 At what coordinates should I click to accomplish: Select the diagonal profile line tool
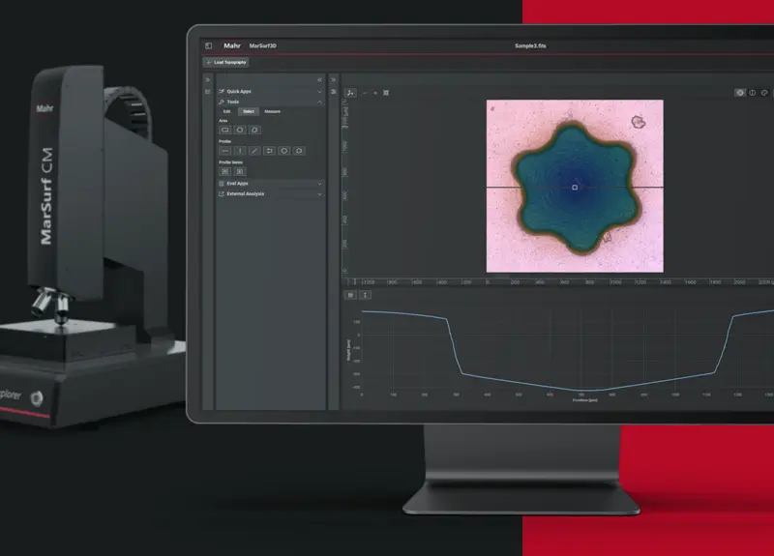[254, 151]
